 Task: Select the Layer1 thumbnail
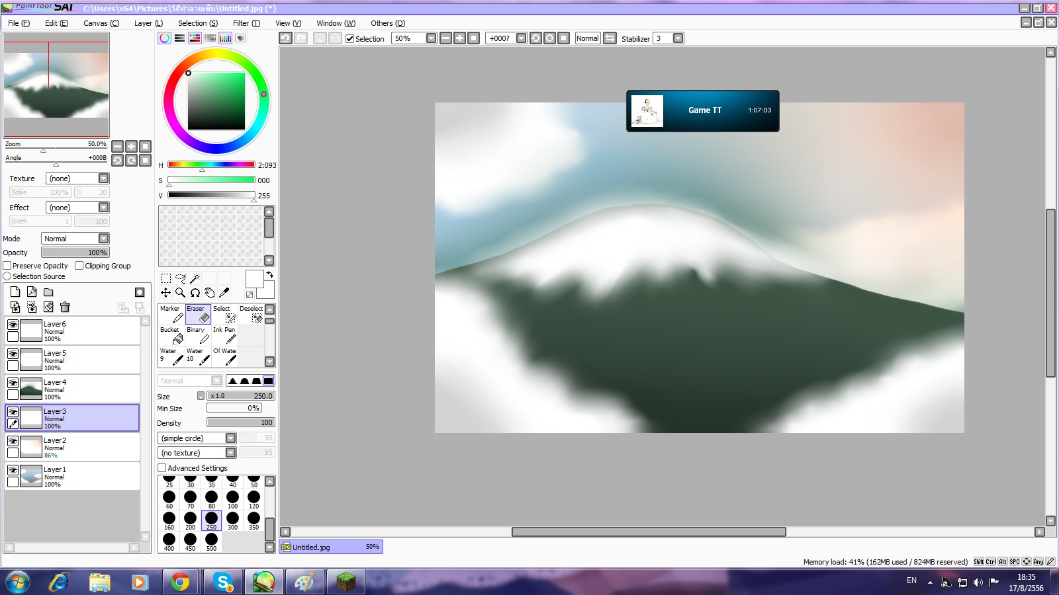click(31, 476)
